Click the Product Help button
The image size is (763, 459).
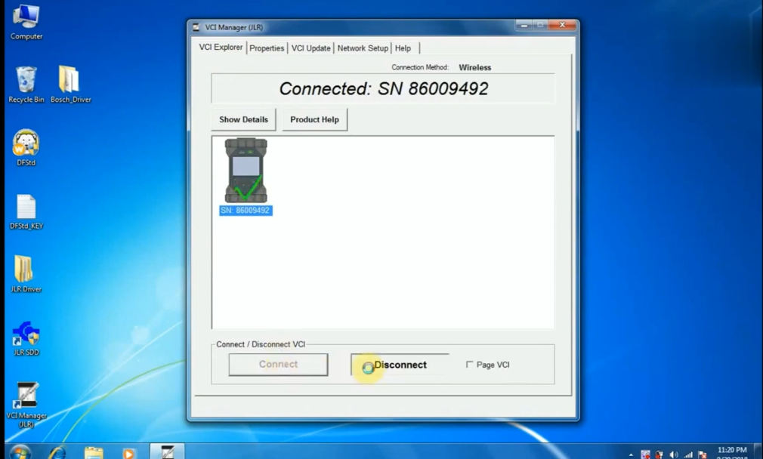(314, 119)
